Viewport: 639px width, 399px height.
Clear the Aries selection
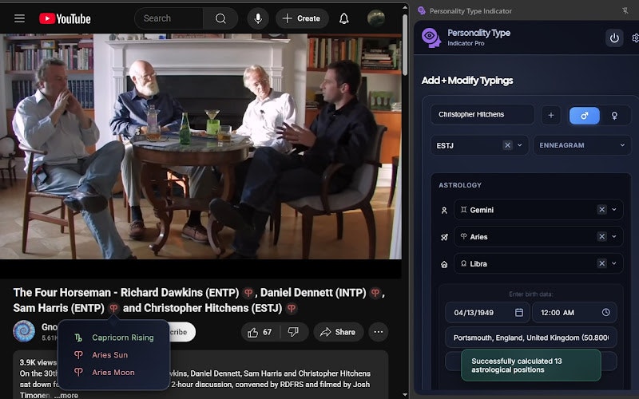602,236
